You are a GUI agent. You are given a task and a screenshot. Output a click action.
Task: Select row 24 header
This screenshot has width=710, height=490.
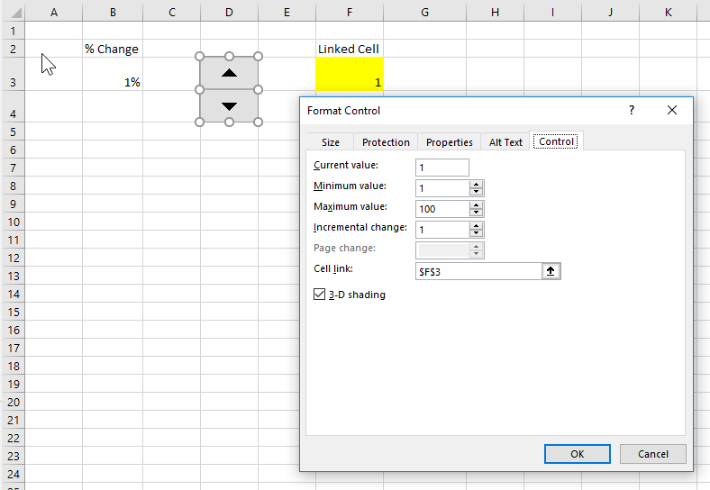point(14,474)
